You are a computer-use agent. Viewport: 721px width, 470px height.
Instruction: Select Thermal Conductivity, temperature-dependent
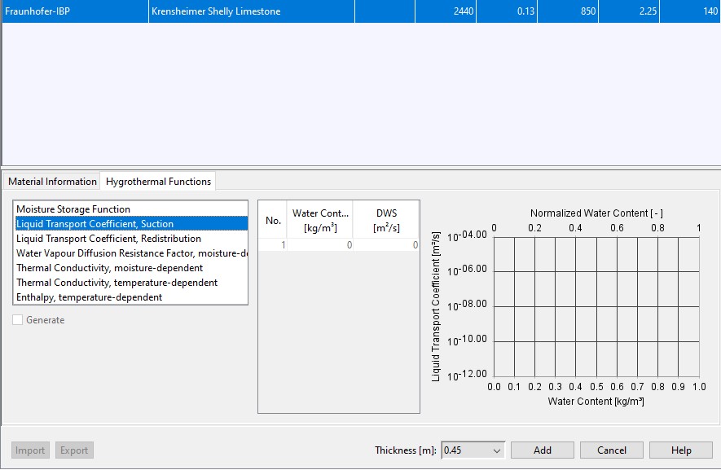(131, 283)
